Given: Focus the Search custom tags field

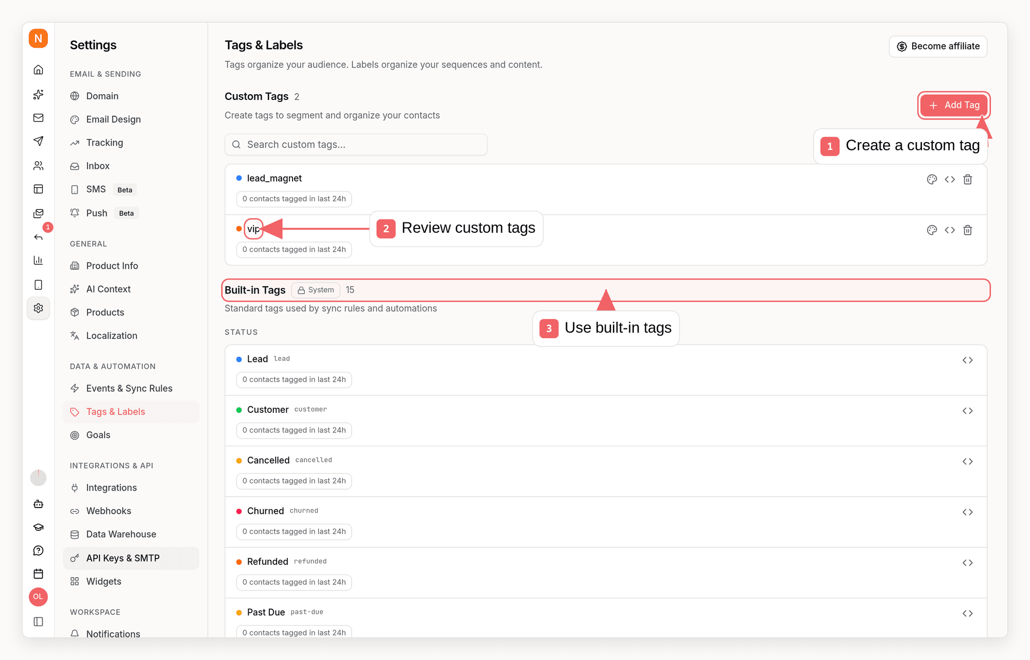Looking at the screenshot, I should [x=356, y=145].
